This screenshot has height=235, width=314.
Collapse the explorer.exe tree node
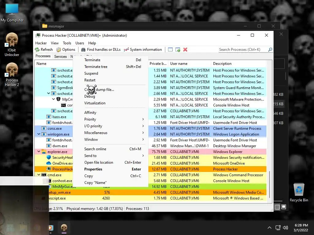(x=39, y=151)
